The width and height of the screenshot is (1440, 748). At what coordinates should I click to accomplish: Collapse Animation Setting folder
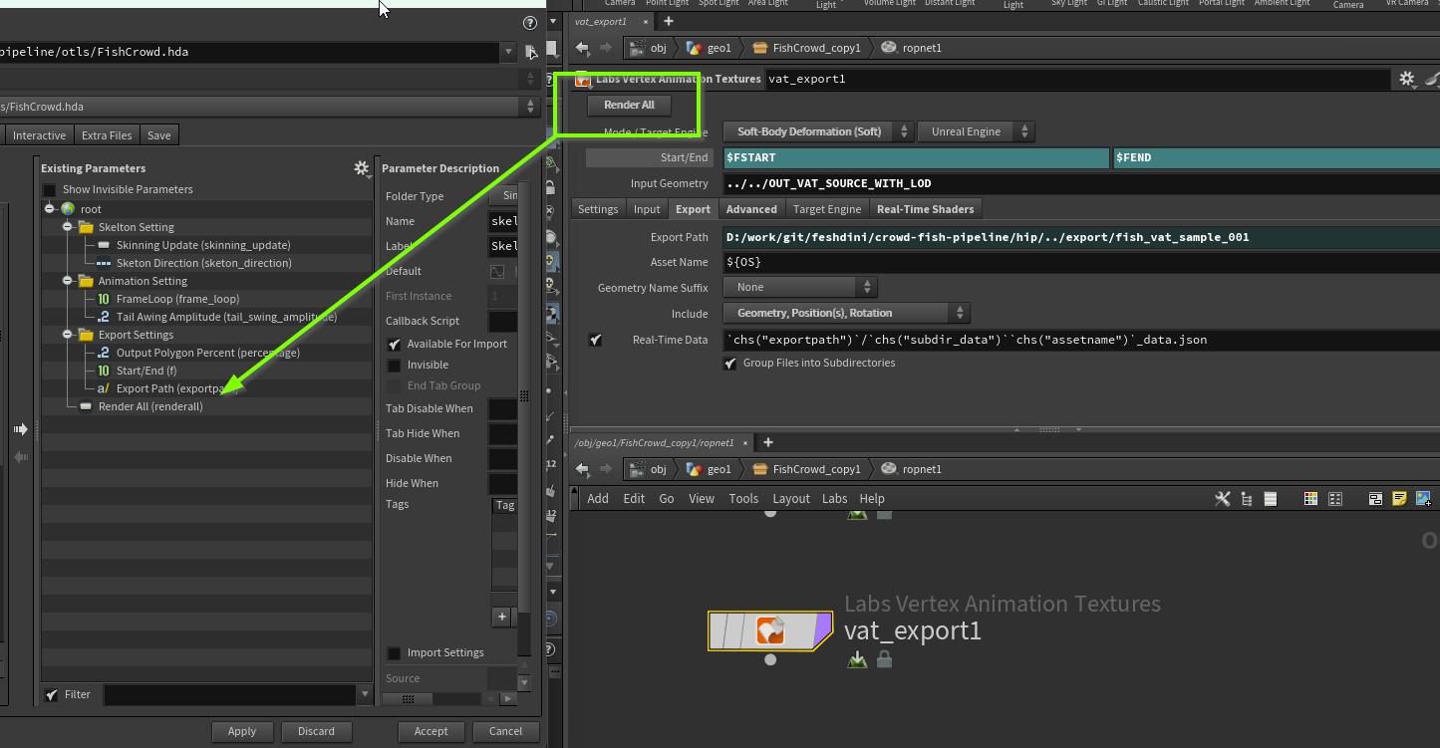[68, 281]
